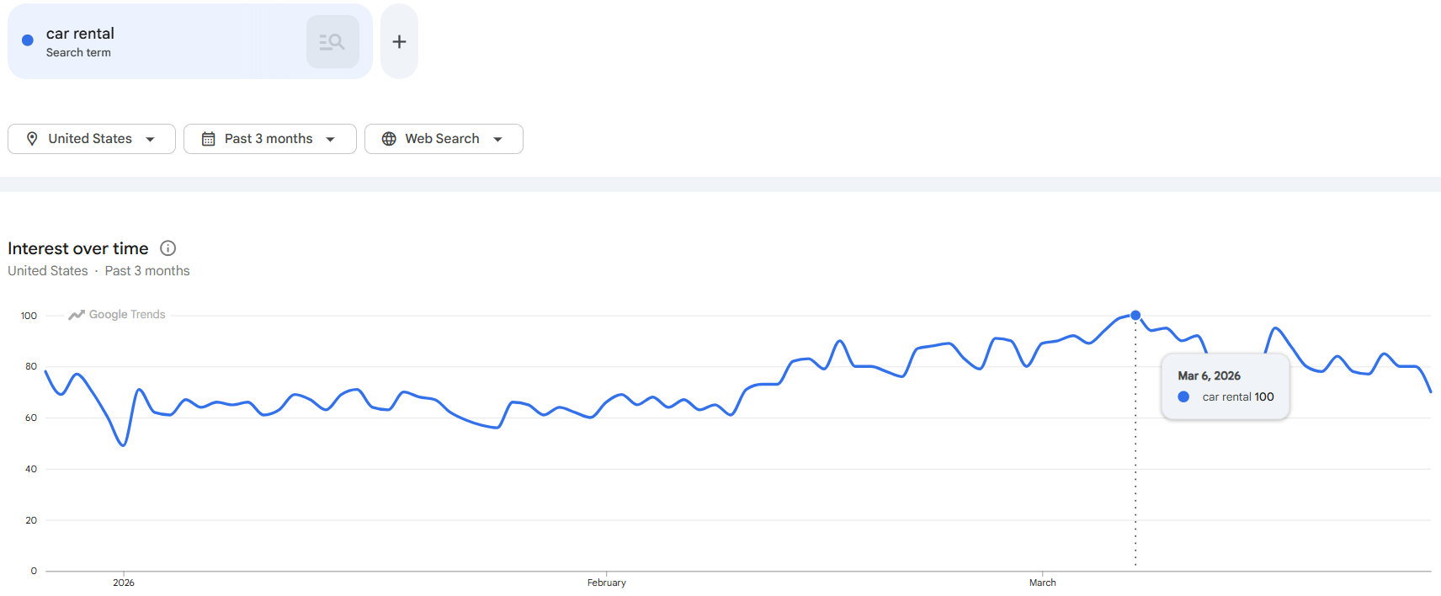Open the Web Search type dropdown
The width and height of the screenshot is (1441, 596).
444,139
